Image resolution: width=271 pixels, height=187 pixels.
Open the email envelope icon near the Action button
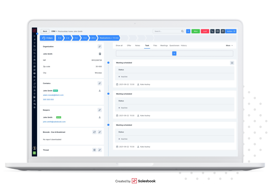click(218, 31)
